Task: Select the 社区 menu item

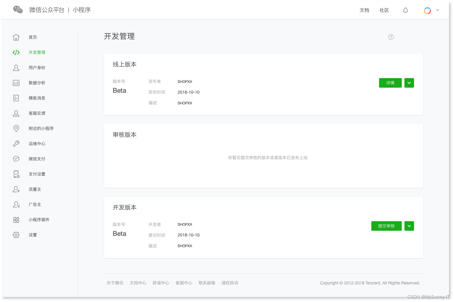Action: pyautogui.click(x=384, y=10)
